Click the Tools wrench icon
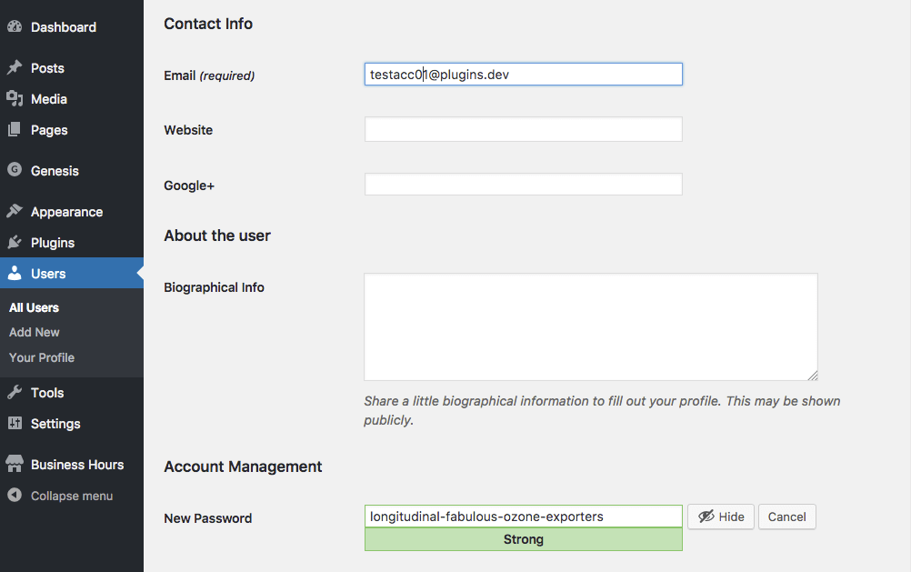The image size is (911, 572). 15,393
